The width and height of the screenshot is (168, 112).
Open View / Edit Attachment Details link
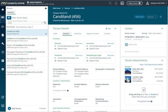(151, 64)
